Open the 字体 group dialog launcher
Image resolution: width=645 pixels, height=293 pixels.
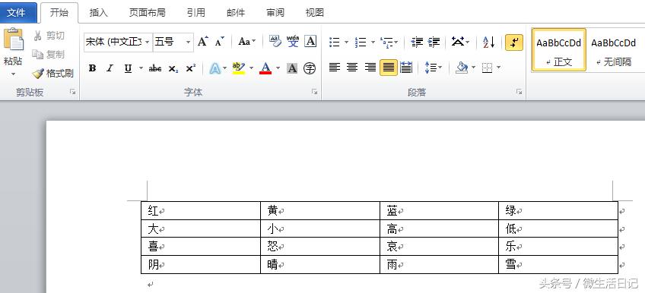(315, 93)
